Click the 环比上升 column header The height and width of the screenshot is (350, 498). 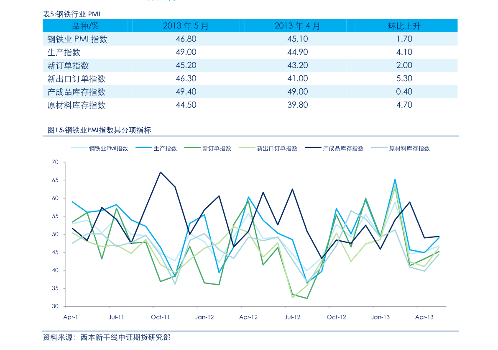tap(404, 26)
